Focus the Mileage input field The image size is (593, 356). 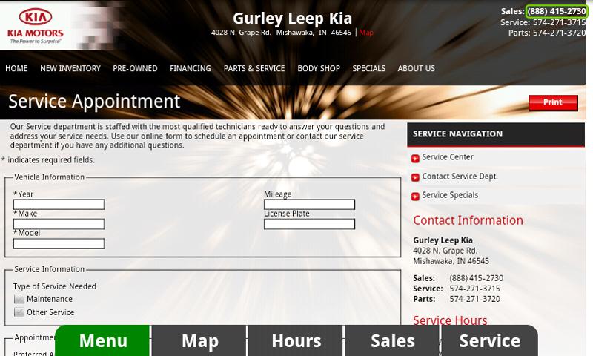pos(309,205)
